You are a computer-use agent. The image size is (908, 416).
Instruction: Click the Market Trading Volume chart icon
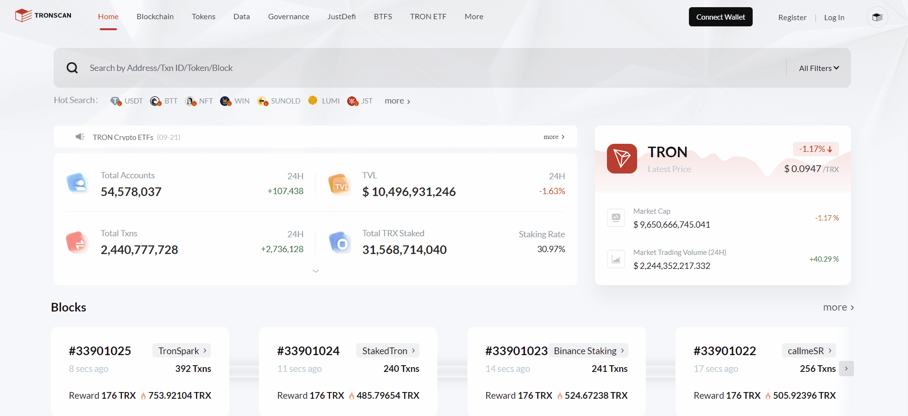[x=616, y=259]
